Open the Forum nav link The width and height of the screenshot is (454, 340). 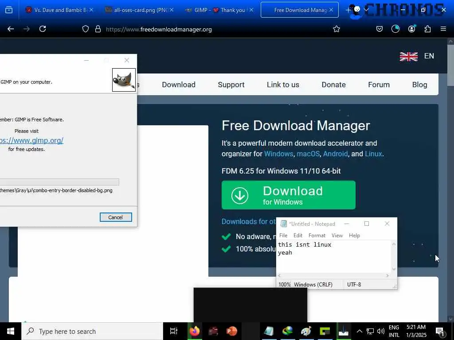click(379, 85)
